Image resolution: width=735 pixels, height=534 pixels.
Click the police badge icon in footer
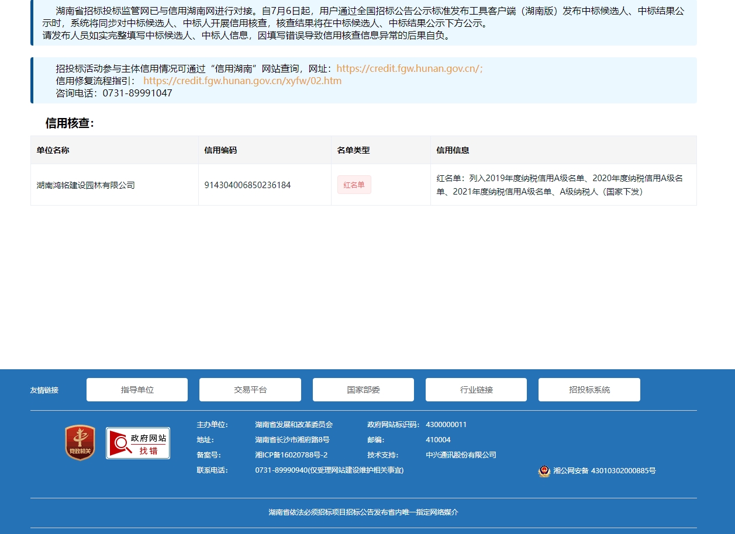coord(544,471)
